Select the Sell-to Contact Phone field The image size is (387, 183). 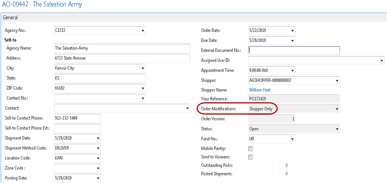click(77, 118)
